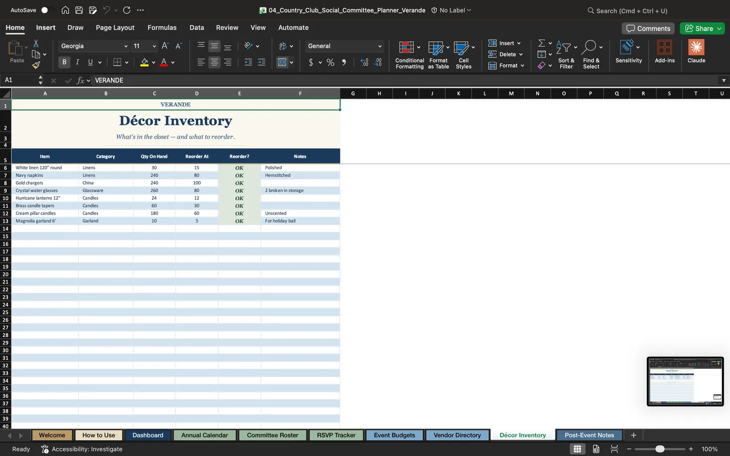Viewport: 730px width, 456px height.
Task: Click the Share button
Action: 702,28
